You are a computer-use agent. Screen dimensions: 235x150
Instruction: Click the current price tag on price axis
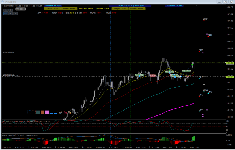[230, 63]
